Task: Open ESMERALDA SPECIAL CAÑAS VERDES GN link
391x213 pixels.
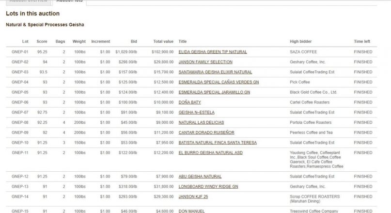Action: click(x=219, y=82)
